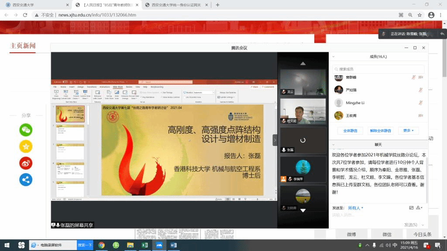The image size is (447, 251).
Task: Click the red Weibo share icon
Action: [x=26, y=163]
